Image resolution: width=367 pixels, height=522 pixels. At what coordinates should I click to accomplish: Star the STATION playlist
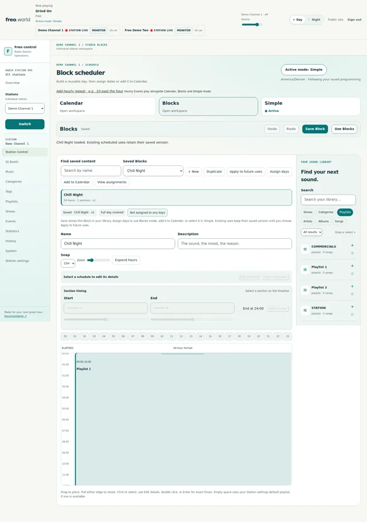[352, 314]
